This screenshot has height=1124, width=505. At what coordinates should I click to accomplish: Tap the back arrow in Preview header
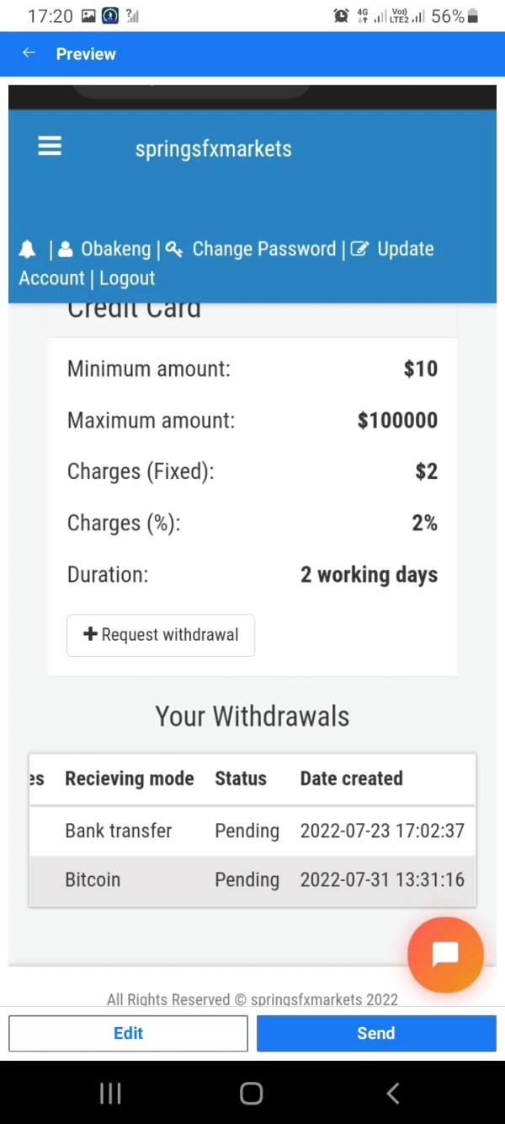tap(29, 53)
